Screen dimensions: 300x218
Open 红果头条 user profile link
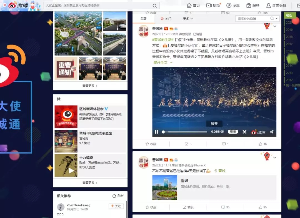click(276, 6)
